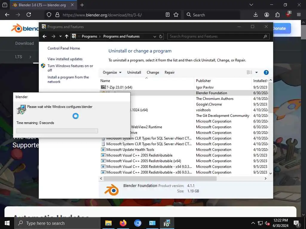Click the site padlock icon
306x229 pixels.
click(x=57, y=15)
